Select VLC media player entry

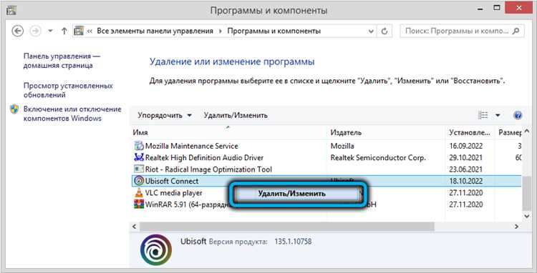(x=174, y=193)
